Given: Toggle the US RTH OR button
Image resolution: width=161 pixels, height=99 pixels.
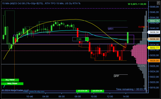Looking at the screenshot, I should pyautogui.click(x=97, y=91).
